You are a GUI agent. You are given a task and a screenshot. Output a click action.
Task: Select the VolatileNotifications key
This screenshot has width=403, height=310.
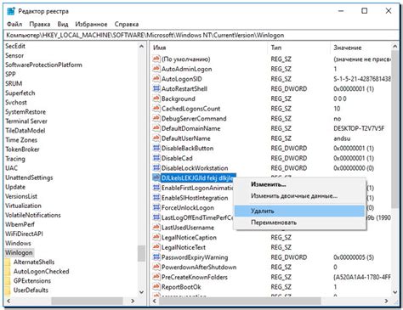[x=33, y=215]
